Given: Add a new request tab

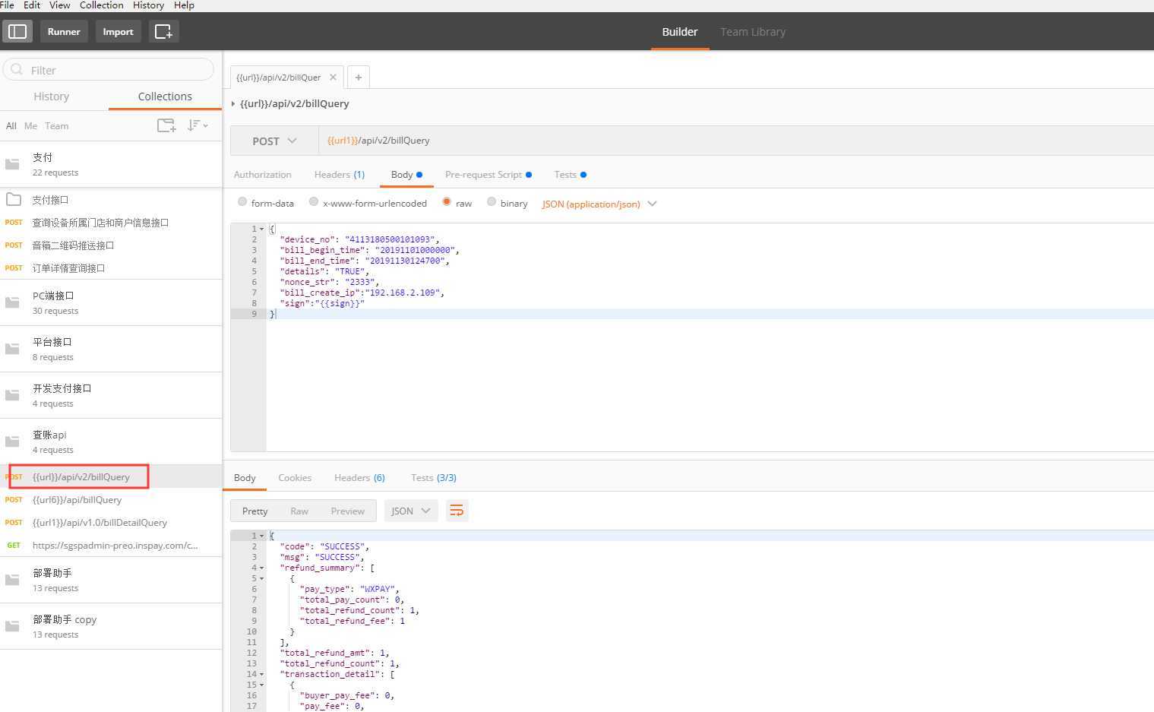Looking at the screenshot, I should pos(359,77).
